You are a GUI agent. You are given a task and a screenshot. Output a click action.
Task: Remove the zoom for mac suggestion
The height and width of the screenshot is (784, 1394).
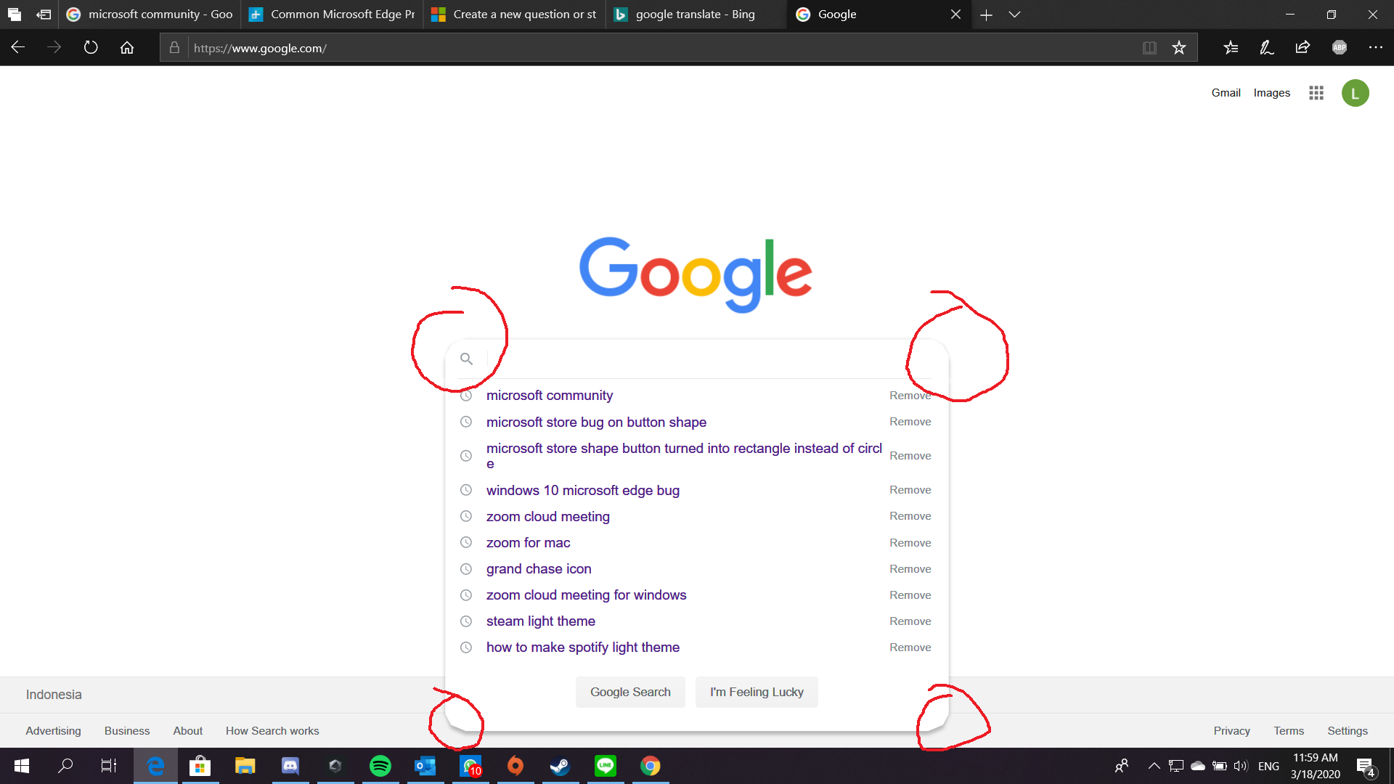(x=910, y=543)
